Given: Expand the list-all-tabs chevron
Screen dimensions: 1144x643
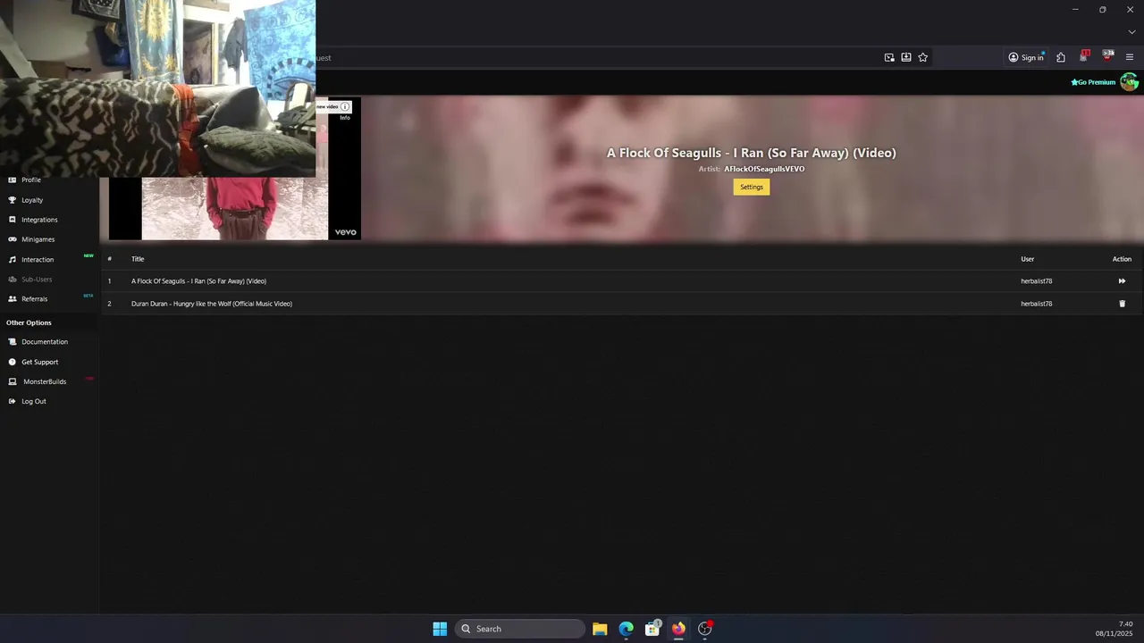Looking at the screenshot, I should click(x=1131, y=32).
